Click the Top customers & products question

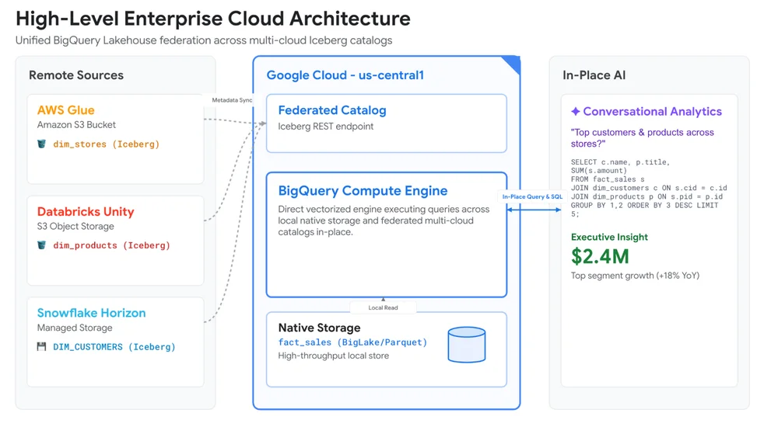point(642,138)
